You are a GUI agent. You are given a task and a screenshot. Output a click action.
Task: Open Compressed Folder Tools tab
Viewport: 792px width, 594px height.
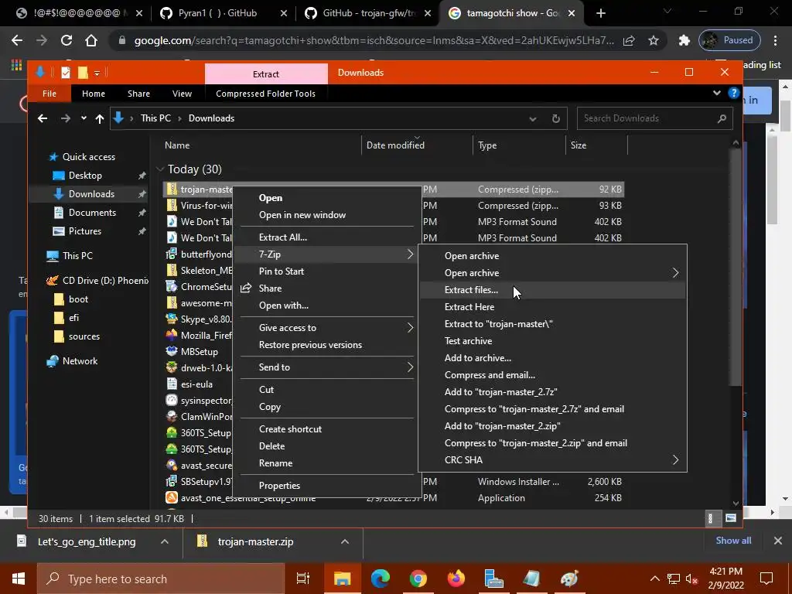pos(266,94)
